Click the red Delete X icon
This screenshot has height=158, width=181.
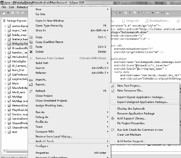31,52
